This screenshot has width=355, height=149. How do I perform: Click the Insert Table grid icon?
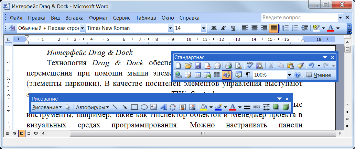[x=198, y=75]
